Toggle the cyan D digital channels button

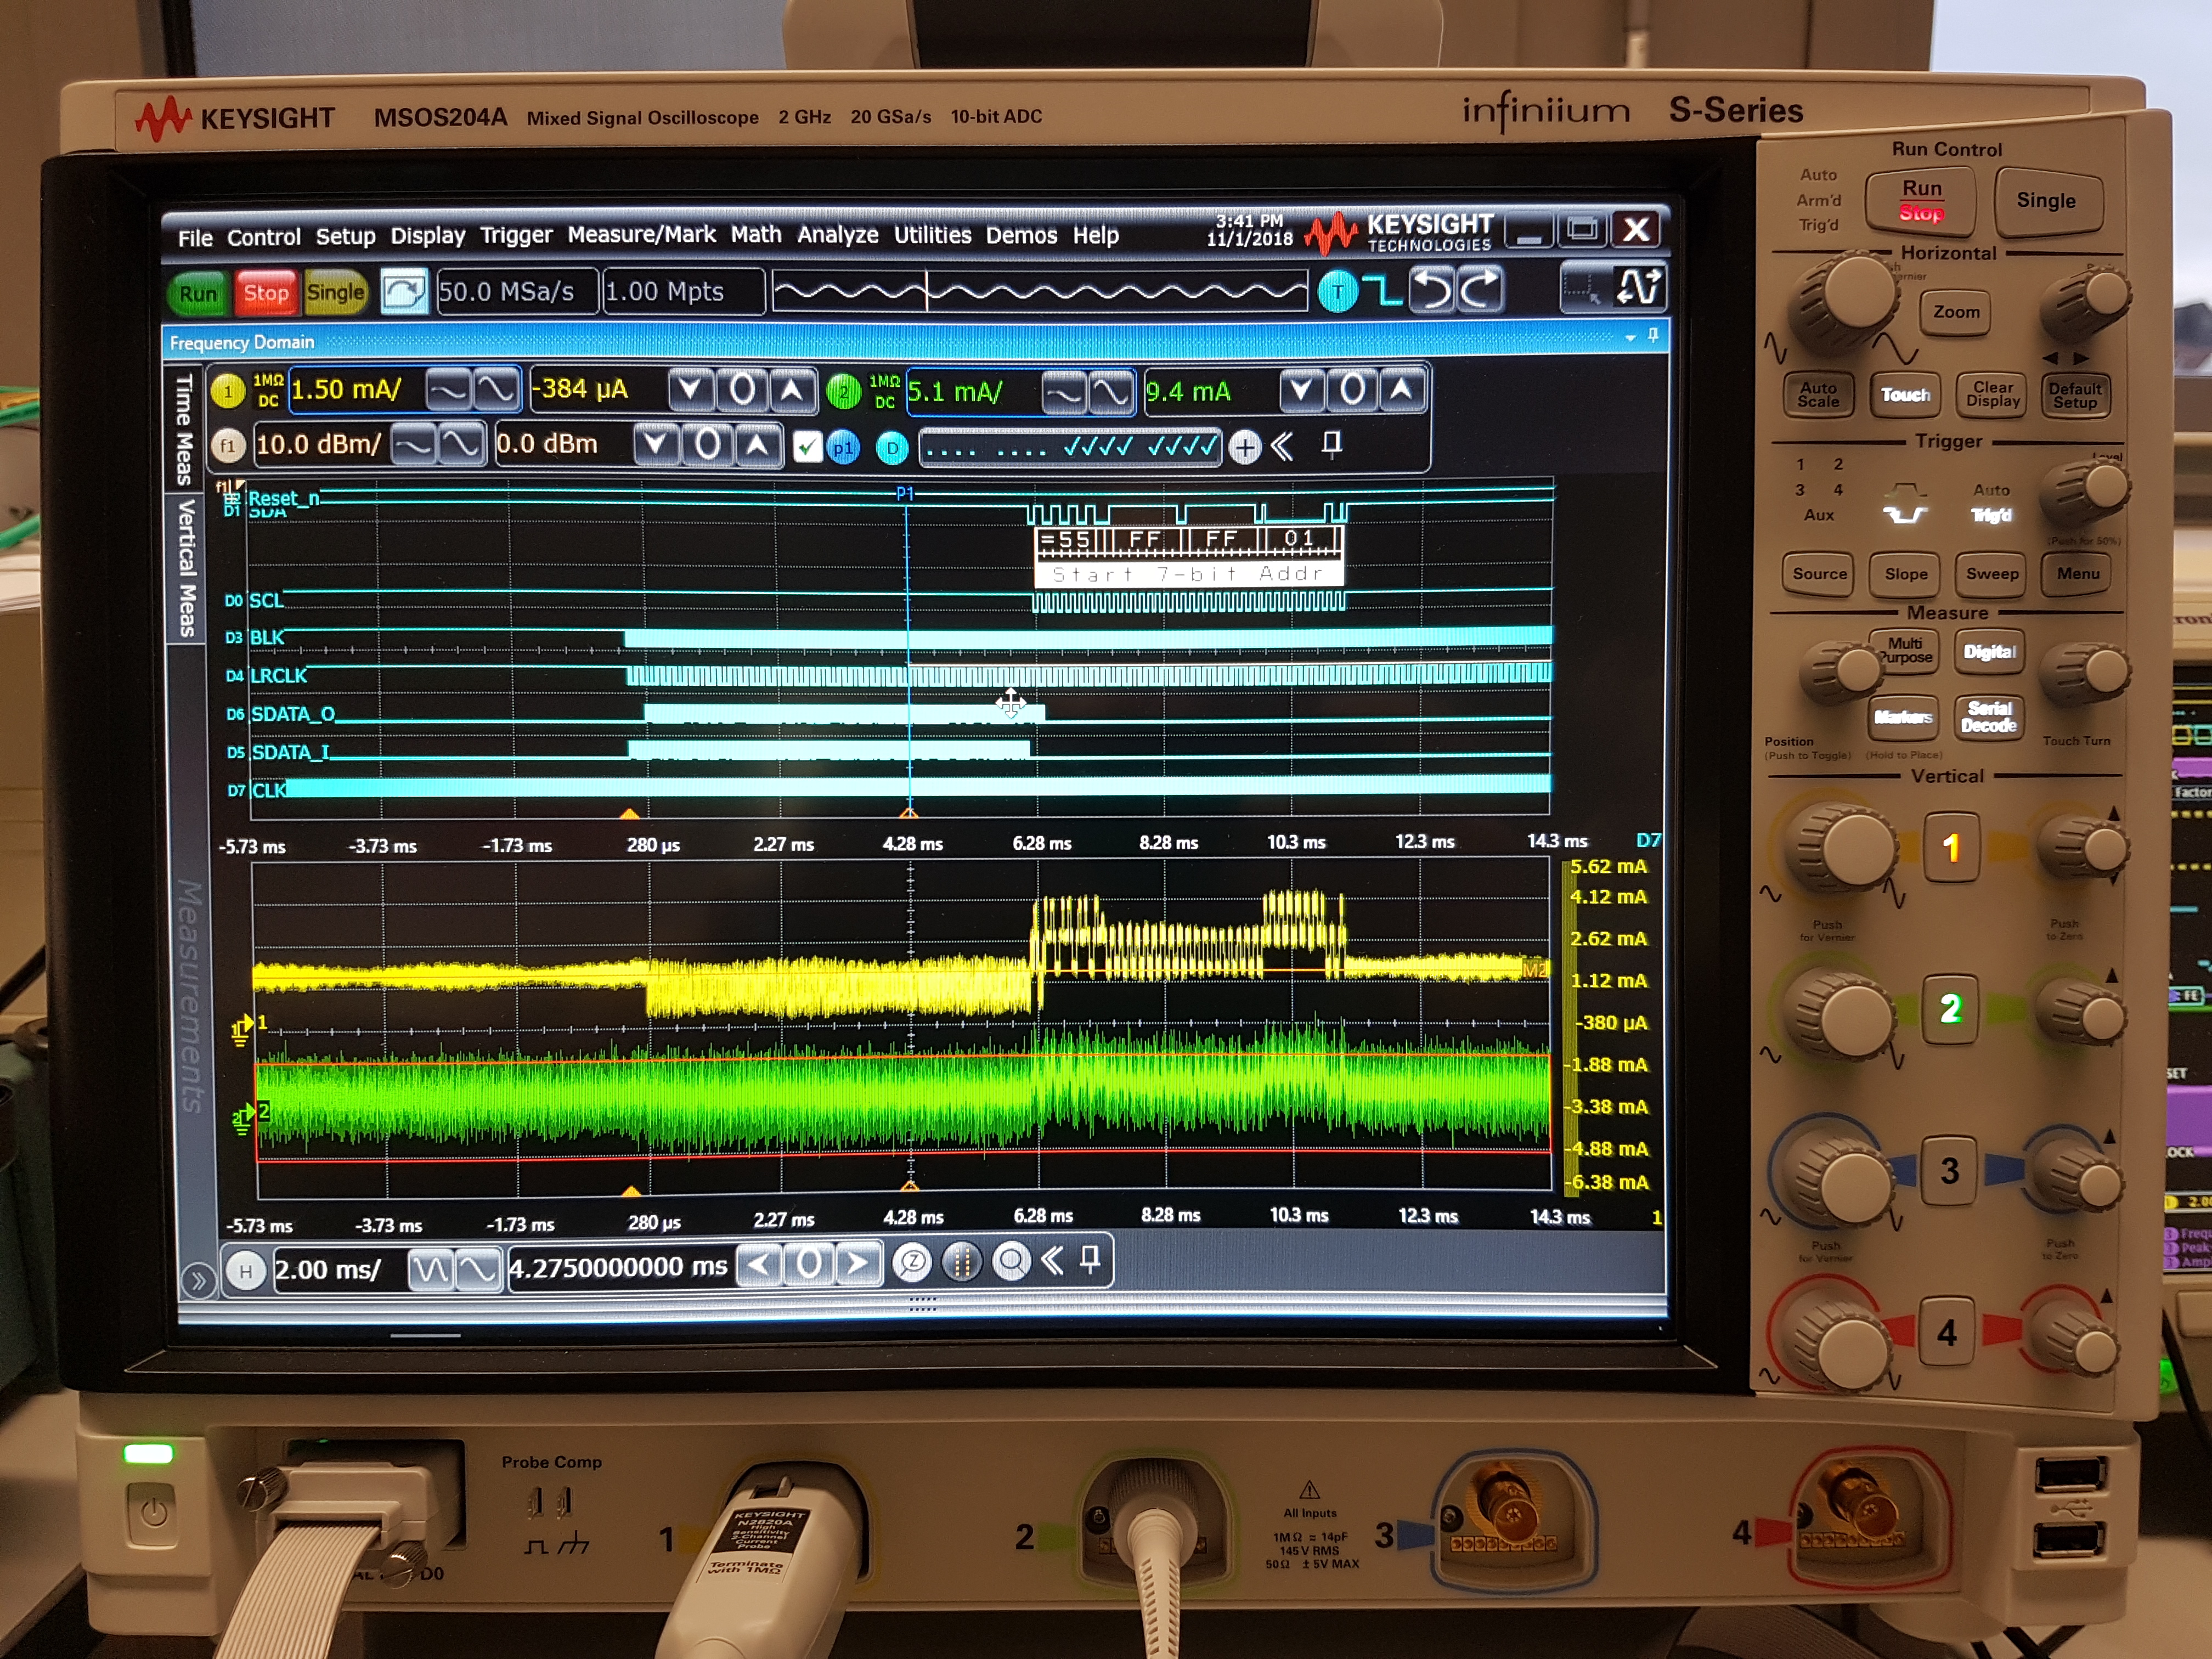(892, 448)
